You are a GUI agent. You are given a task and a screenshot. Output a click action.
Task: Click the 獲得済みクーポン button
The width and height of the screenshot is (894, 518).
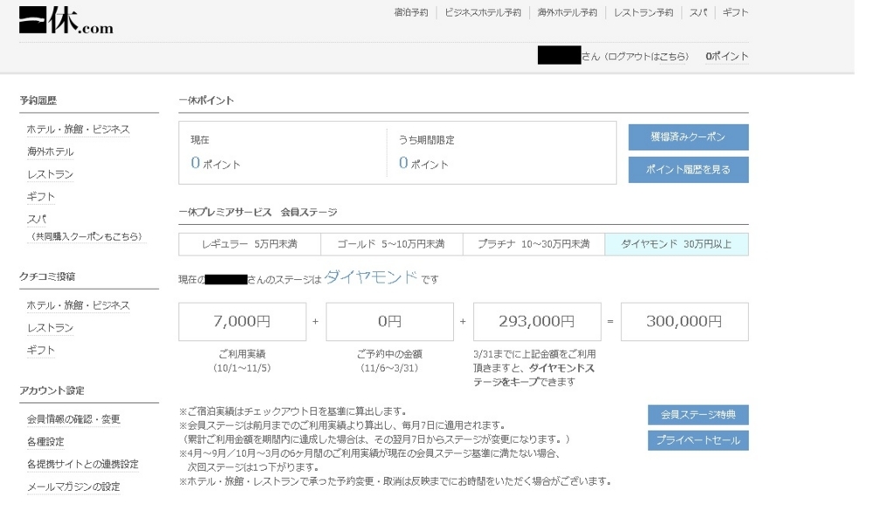click(x=688, y=137)
